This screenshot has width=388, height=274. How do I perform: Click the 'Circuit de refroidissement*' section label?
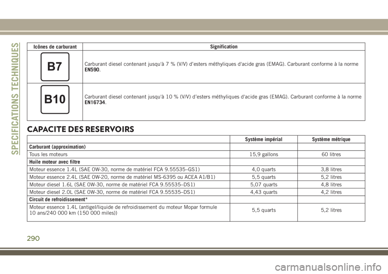click(x=59, y=200)
